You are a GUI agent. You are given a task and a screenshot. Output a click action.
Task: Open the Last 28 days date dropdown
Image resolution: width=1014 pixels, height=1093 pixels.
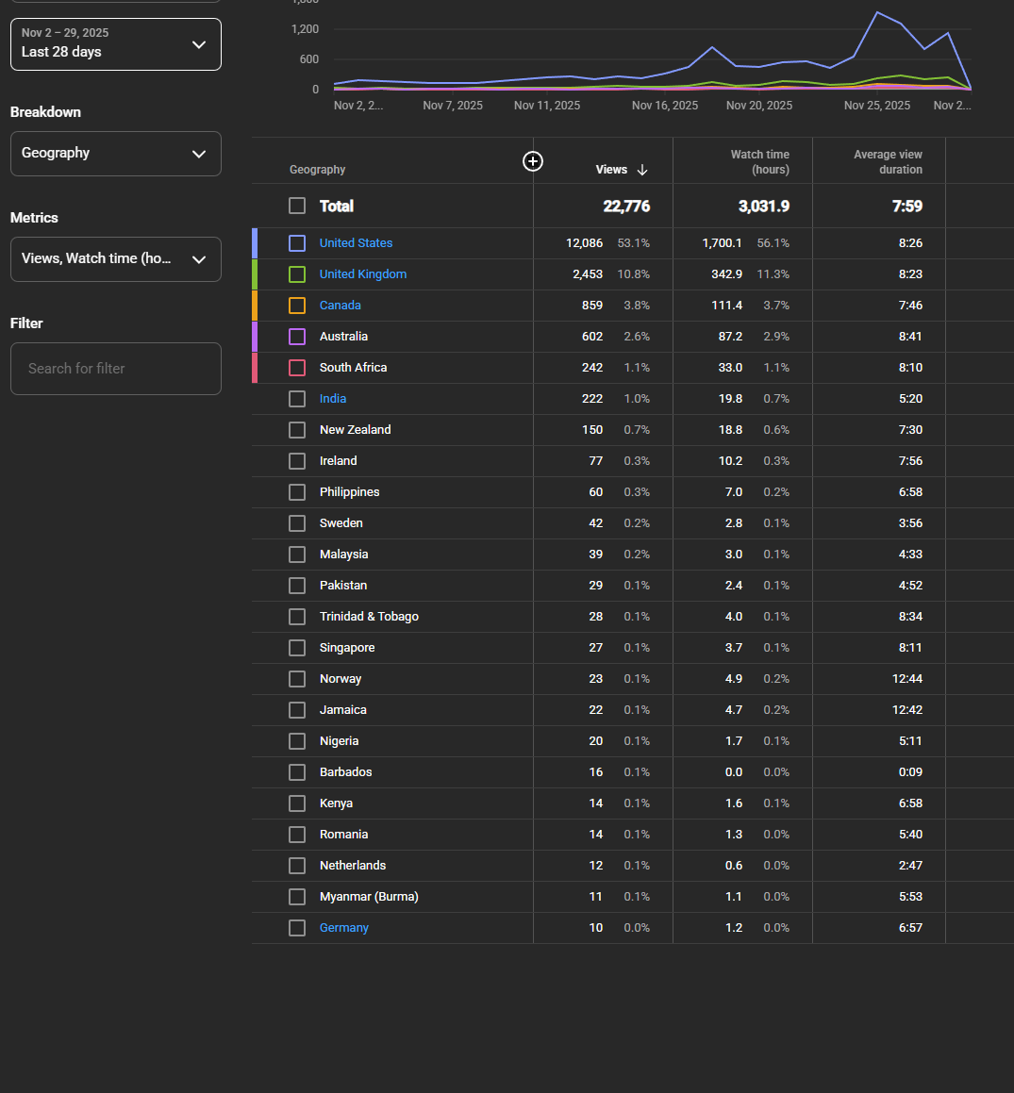pyautogui.click(x=116, y=44)
